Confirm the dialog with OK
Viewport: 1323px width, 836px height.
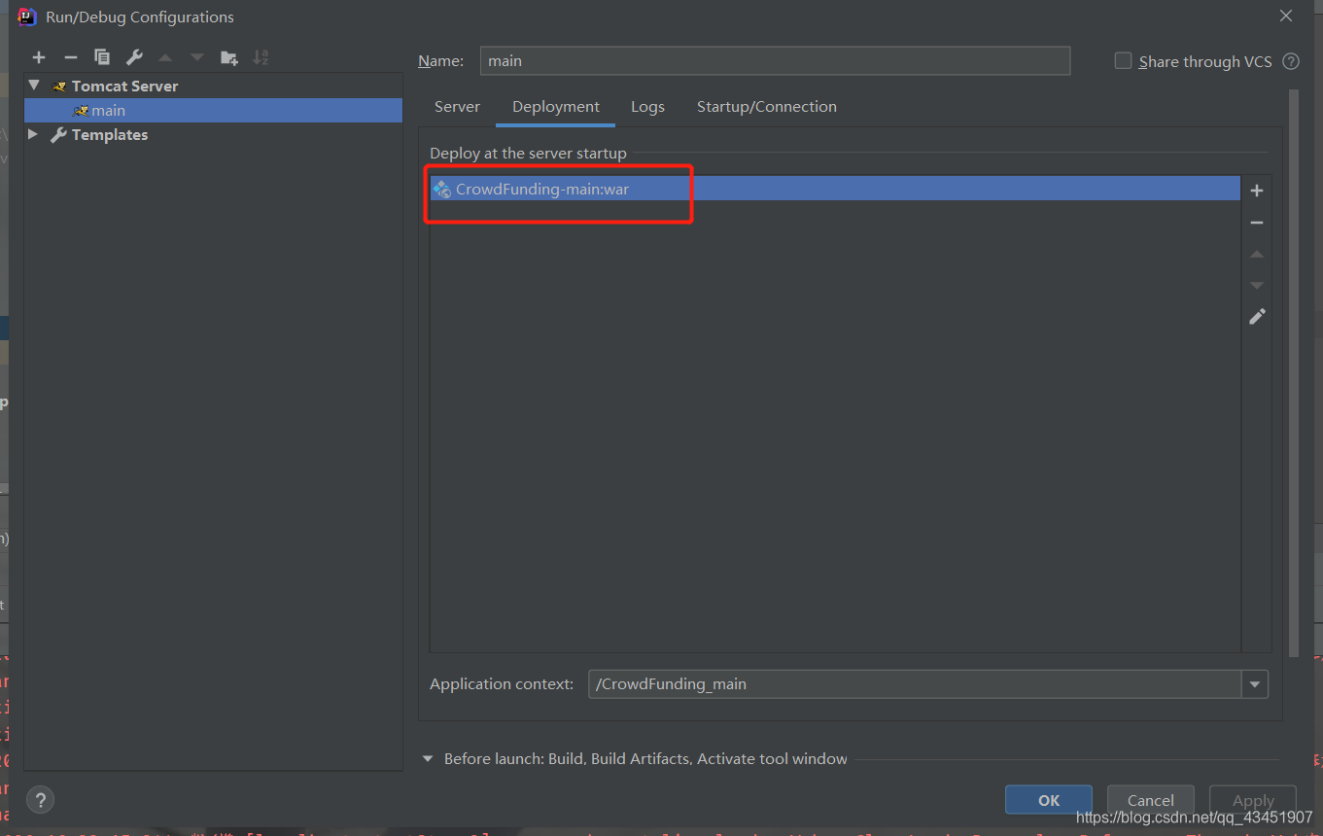1049,800
